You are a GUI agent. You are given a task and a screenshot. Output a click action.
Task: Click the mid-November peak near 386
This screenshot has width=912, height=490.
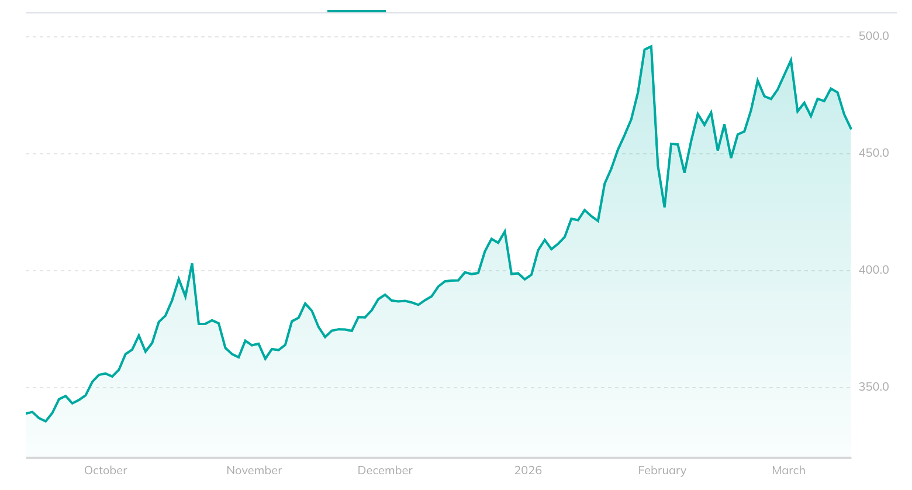305,303
